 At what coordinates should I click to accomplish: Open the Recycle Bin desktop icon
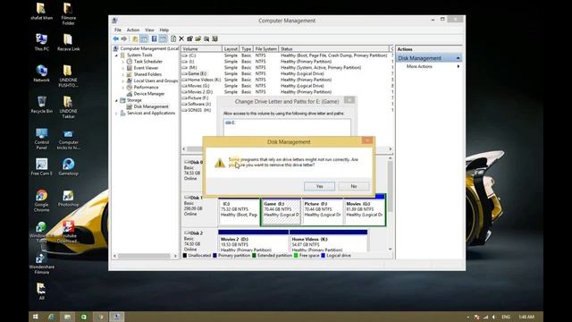42,105
